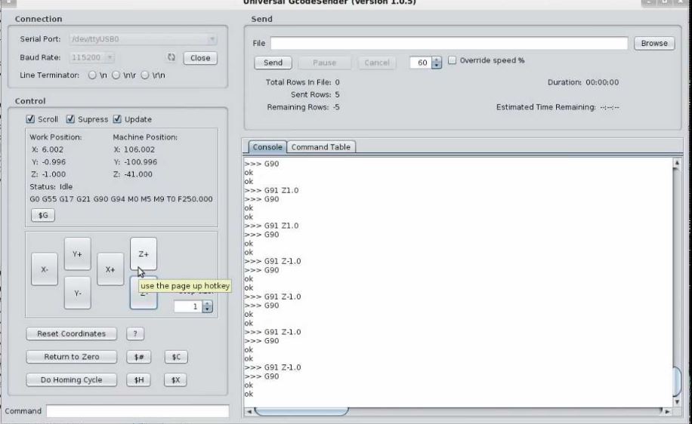Click the Work Position Y value -0.996
The image size is (692, 424).
click(54, 161)
